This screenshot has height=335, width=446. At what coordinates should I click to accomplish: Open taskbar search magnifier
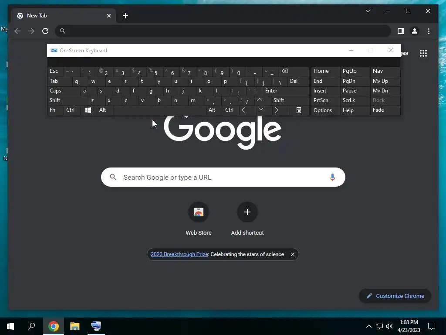click(x=31, y=326)
